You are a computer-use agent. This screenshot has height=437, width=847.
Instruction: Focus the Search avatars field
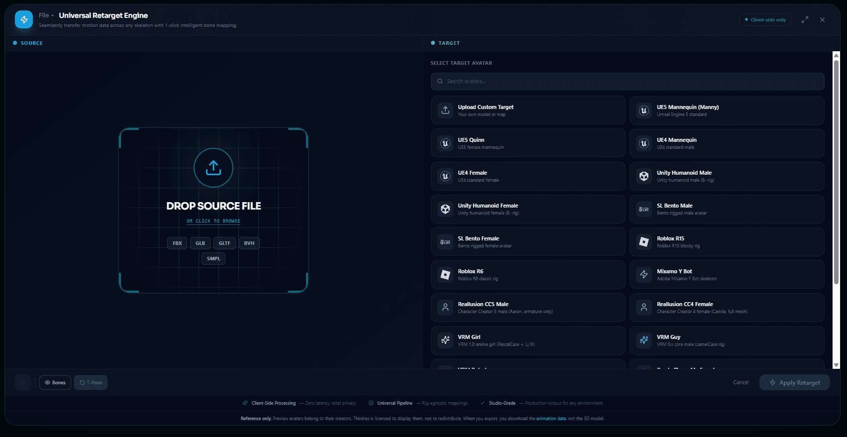click(x=628, y=81)
